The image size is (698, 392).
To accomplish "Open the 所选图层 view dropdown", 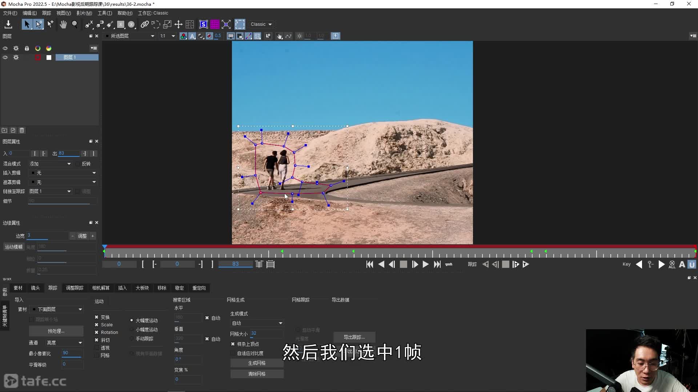I will (x=130, y=36).
